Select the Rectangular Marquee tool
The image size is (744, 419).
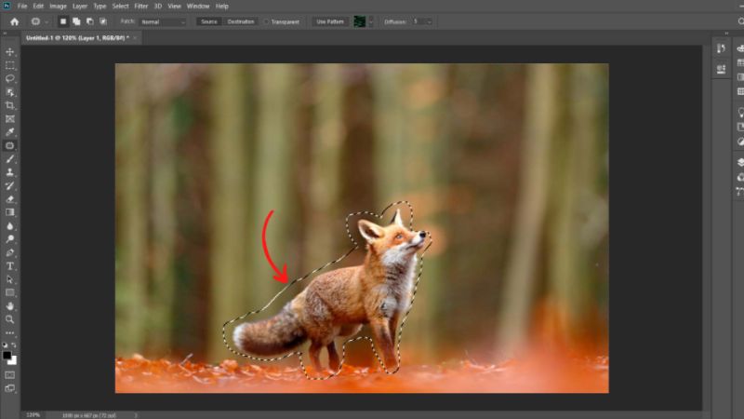point(9,65)
